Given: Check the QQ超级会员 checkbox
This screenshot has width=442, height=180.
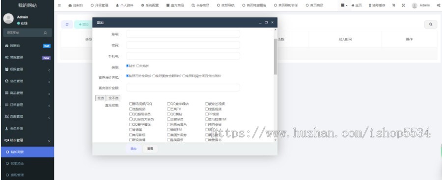Looking at the screenshot, I should tap(131, 114).
